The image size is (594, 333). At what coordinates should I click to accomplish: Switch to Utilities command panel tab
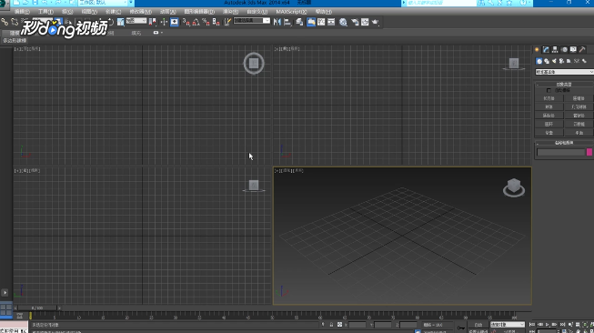[583, 50]
